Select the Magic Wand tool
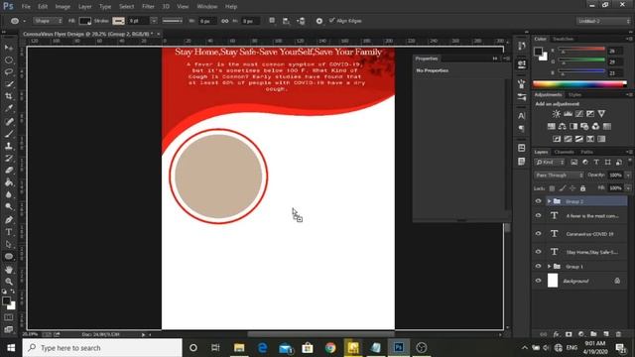The height and width of the screenshot is (357, 635). (x=9, y=84)
